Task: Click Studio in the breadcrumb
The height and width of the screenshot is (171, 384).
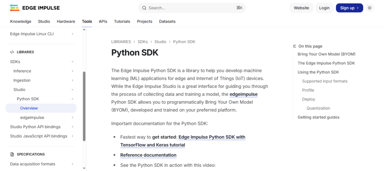Action: click(x=160, y=42)
